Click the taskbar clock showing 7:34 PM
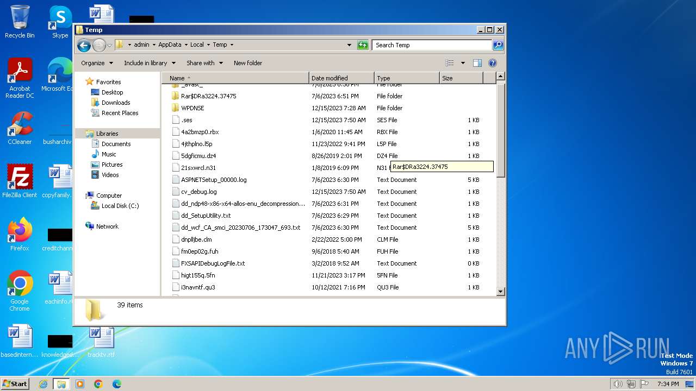 pyautogui.click(x=668, y=384)
